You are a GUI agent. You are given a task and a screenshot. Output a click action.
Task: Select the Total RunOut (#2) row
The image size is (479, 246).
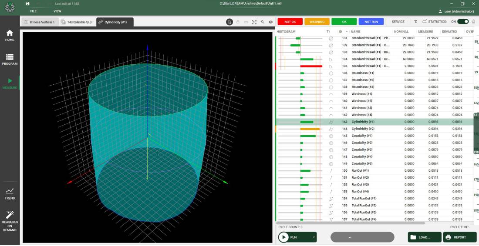[x=374, y=206]
